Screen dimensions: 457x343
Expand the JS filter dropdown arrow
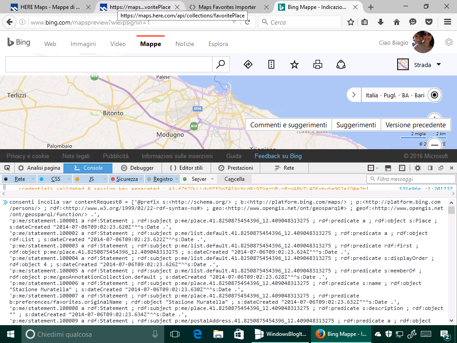coord(105,179)
